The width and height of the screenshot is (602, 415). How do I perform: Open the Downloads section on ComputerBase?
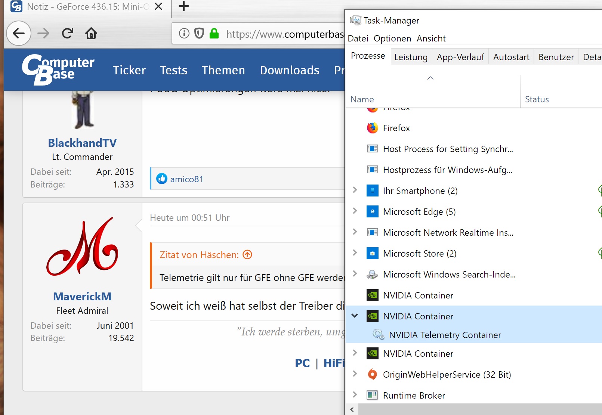(290, 70)
